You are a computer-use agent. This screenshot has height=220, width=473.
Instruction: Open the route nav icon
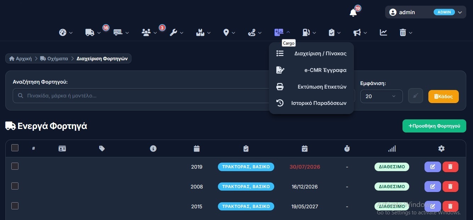pos(252,33)
